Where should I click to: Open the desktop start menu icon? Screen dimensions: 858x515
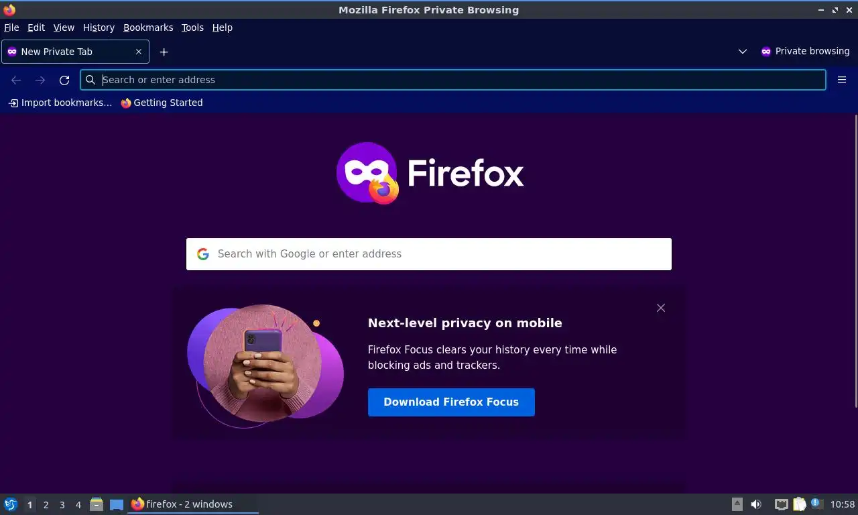pos(11,504)
